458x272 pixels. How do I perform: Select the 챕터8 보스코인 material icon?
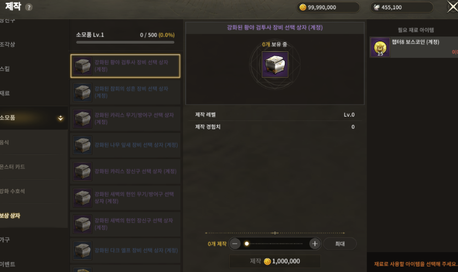(380, 47)
